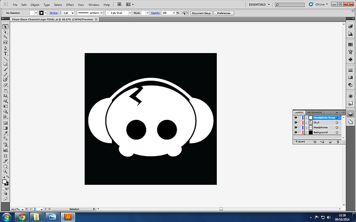Image resolution: width=356 pixels, height=222 pixels.
Task: Select the Selection tool arrow
Action: pos(5,27)
